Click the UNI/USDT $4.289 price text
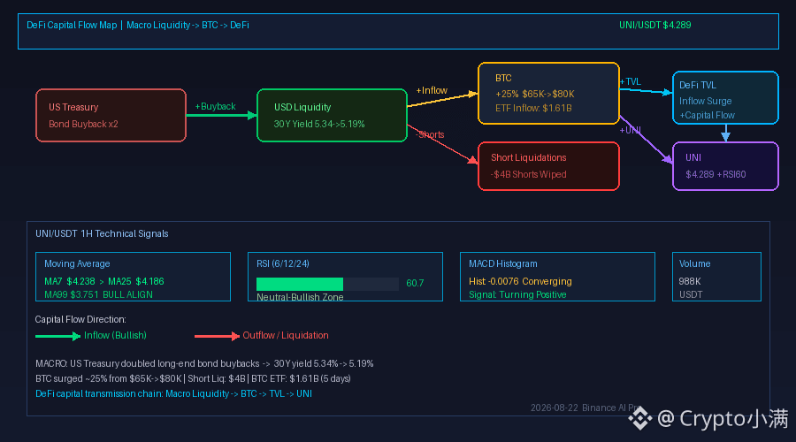Screen dimensions: 796x442 (x=654, y=25)
